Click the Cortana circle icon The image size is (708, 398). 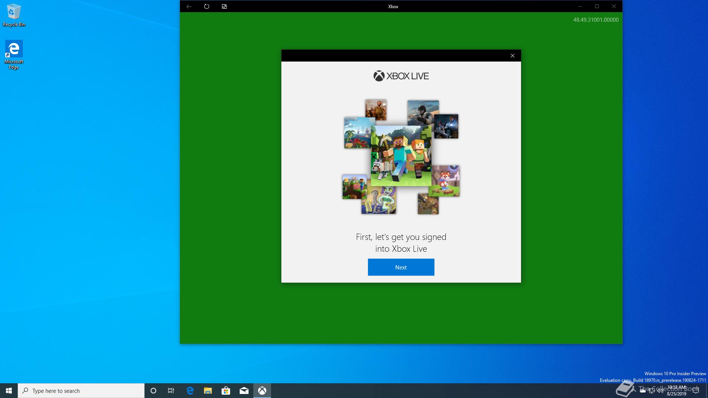(x=153, y=391)
